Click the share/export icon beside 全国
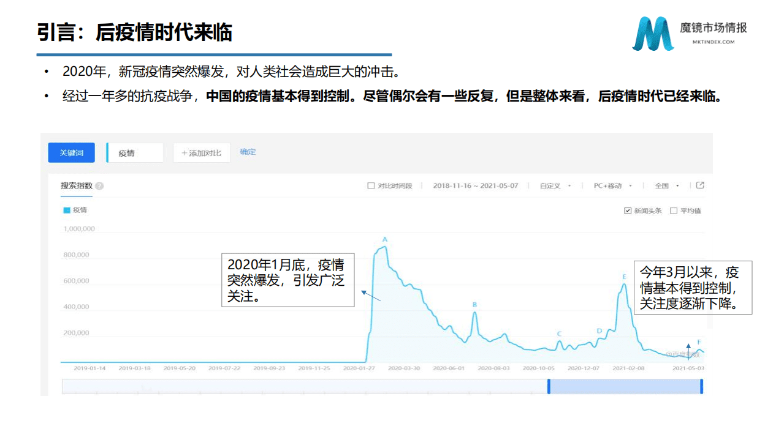The width and height of the screenshot is (784, 440). click(x=701, y=185)
